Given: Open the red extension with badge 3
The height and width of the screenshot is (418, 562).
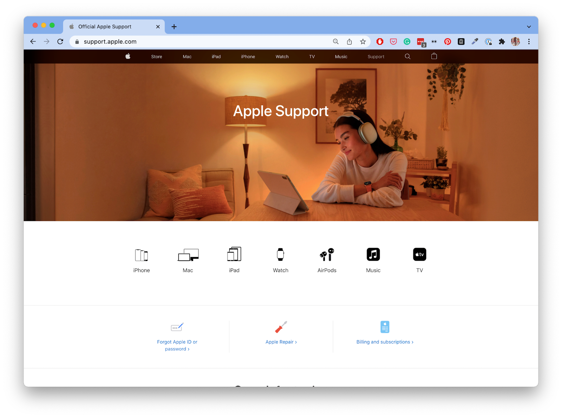Looking at the screenshot, I should tap(421, 42).
